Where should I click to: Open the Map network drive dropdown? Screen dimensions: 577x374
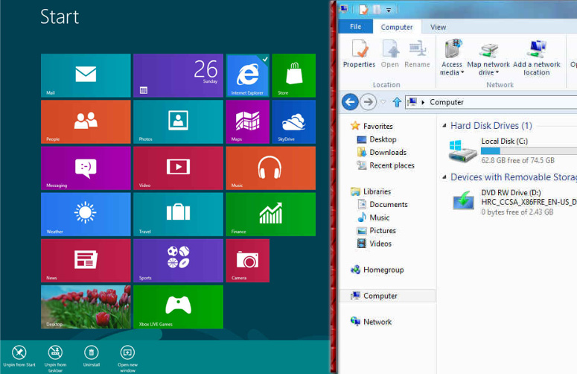488,58
